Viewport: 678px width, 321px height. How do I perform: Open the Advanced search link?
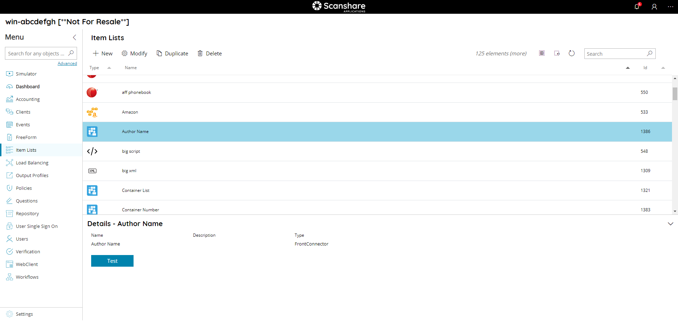67,63
